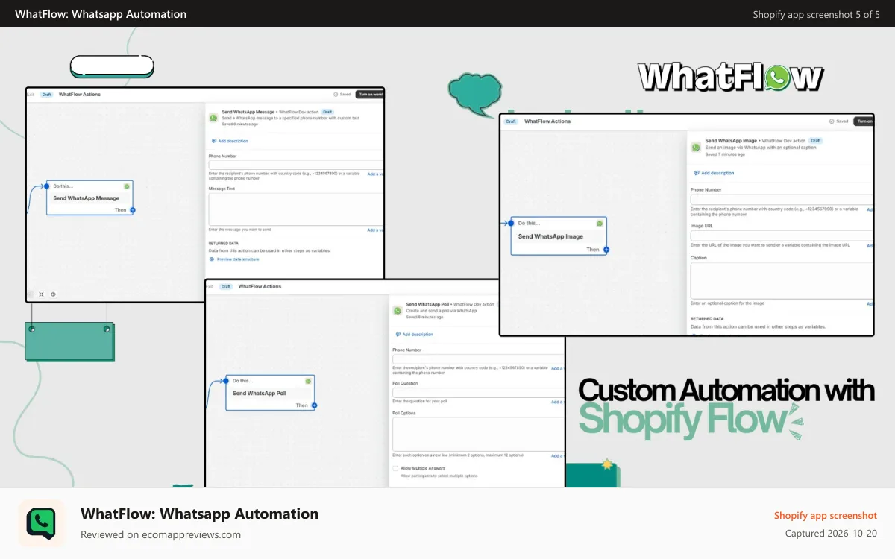The height and width of the screenshot is (559, 895).
Task: Click Turn on workflow button in Message window
Action: pos(370,95)
